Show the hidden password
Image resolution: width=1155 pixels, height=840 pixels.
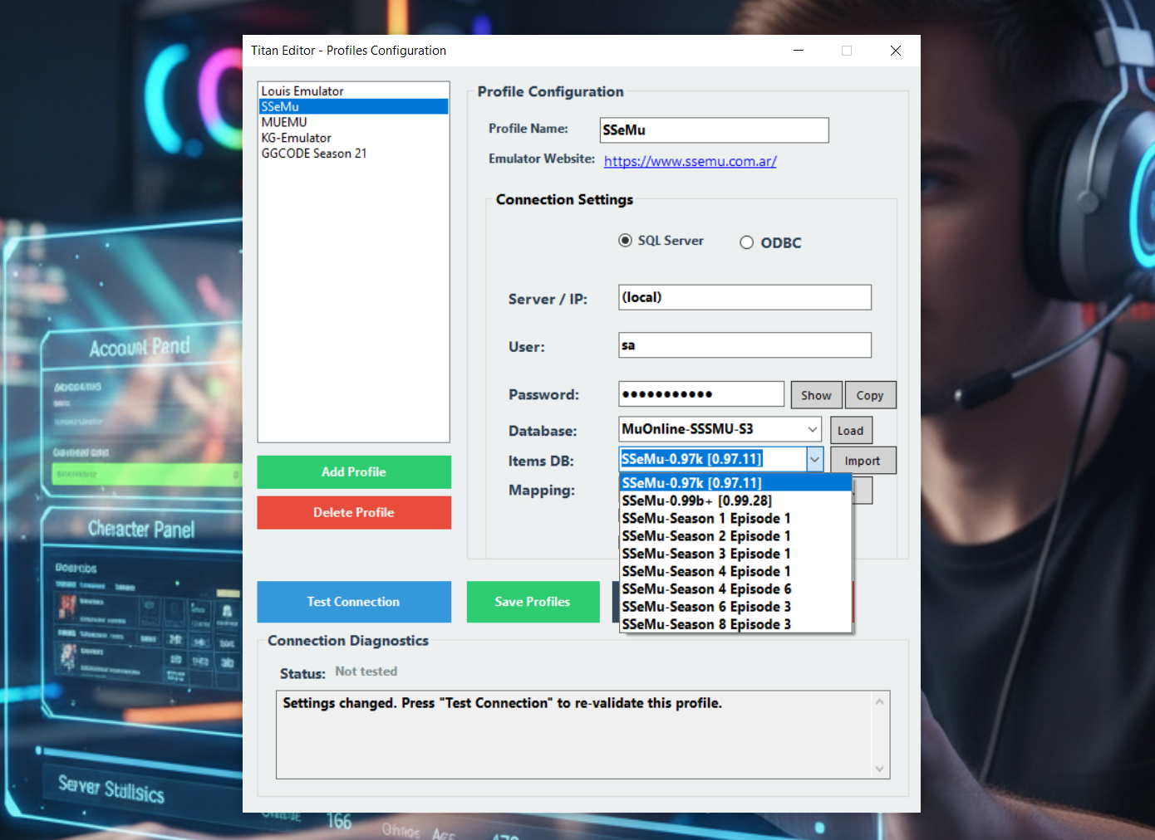click(x=816, y=394)
